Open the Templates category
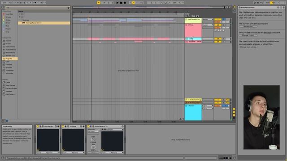287x161 pixels. click(x=9, y=71)
